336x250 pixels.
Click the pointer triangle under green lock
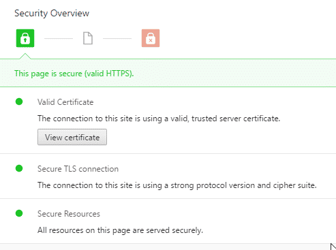(25, 57)
